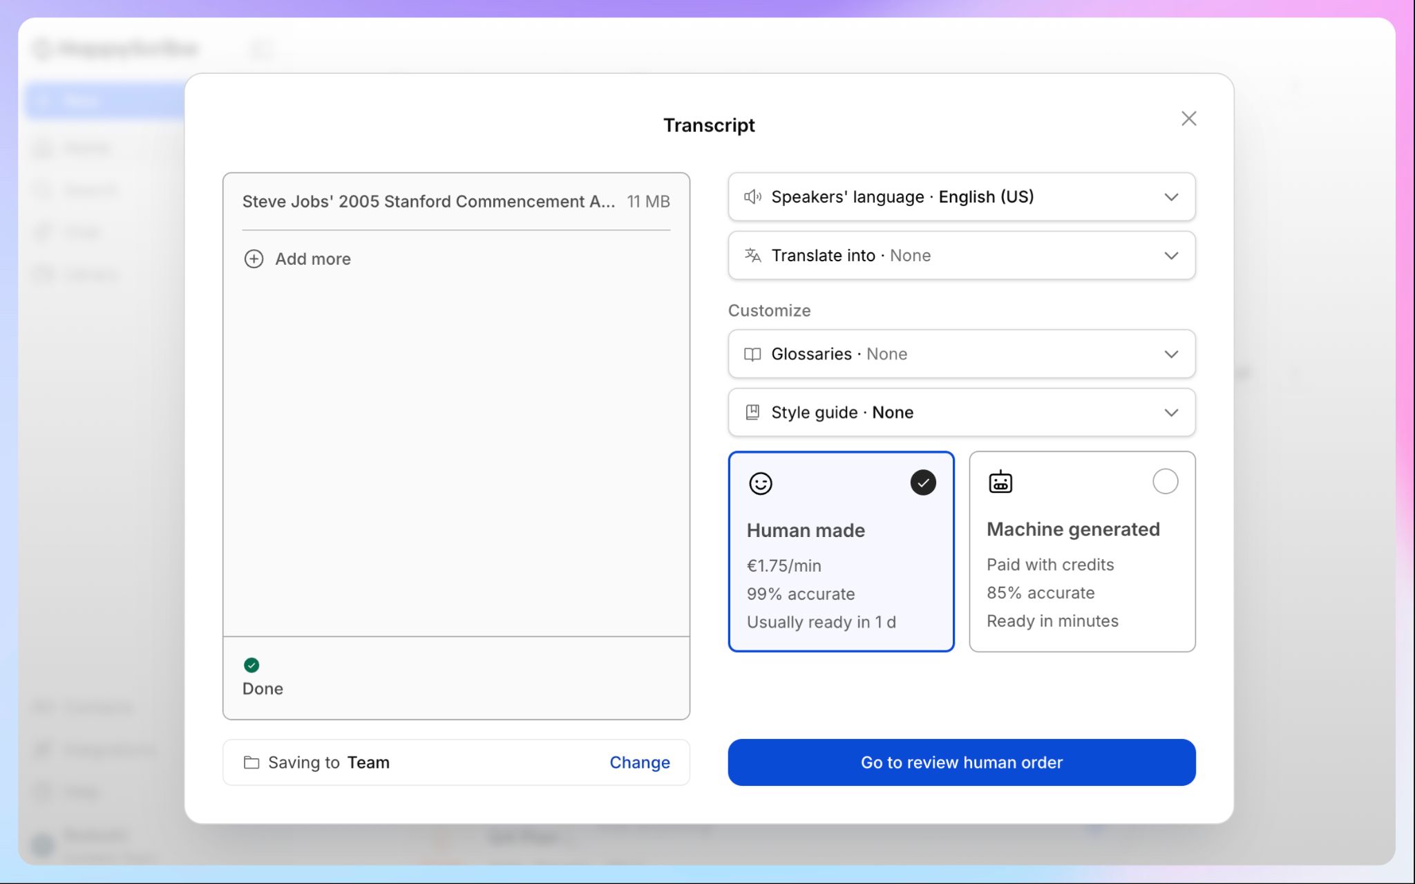1415x884 pixels.
Task: Click the Team folder name
Action: pos(368,762)
